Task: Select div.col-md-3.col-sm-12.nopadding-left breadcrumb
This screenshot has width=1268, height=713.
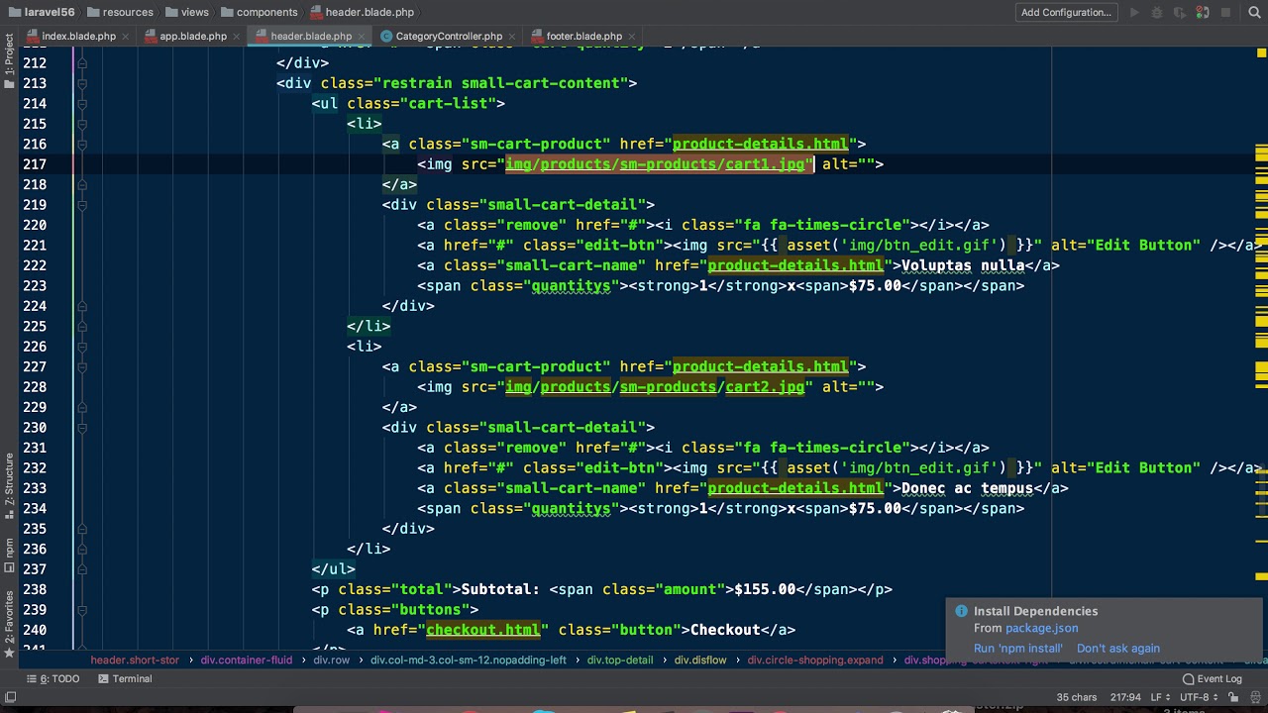Action: 469,660
